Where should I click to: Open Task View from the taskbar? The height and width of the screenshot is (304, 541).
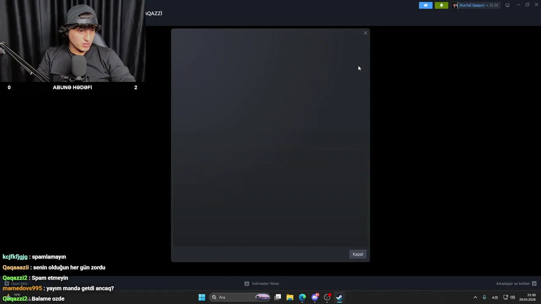278,297
